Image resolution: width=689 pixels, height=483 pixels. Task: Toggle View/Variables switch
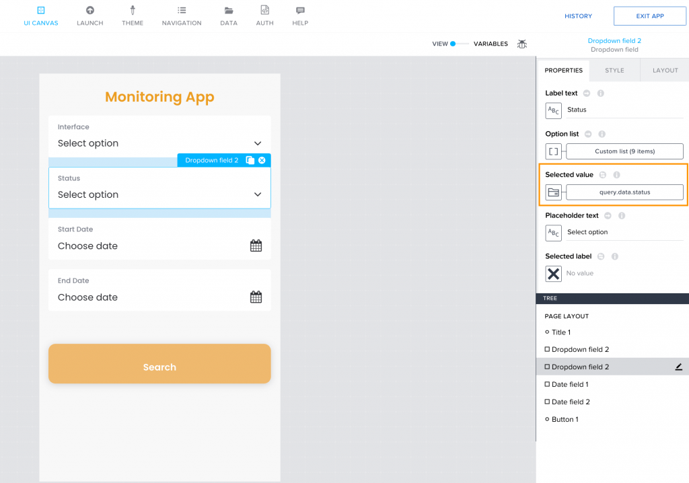pos(459,44)
